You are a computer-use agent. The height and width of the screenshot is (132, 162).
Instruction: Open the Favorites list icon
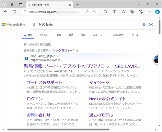point(123,12)
